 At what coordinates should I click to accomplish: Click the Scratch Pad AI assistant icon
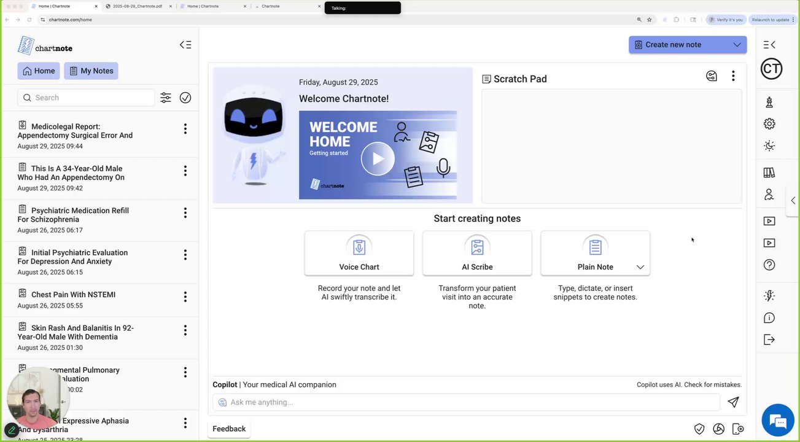(x=712, y=76)
